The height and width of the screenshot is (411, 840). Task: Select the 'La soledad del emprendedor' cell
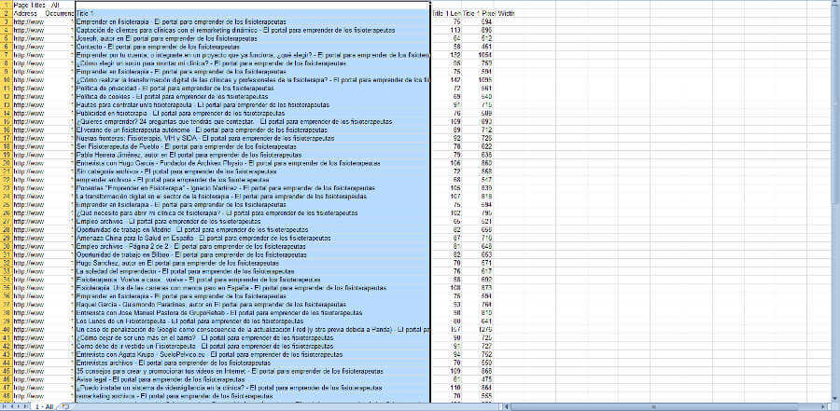click(x=252, y=271)
